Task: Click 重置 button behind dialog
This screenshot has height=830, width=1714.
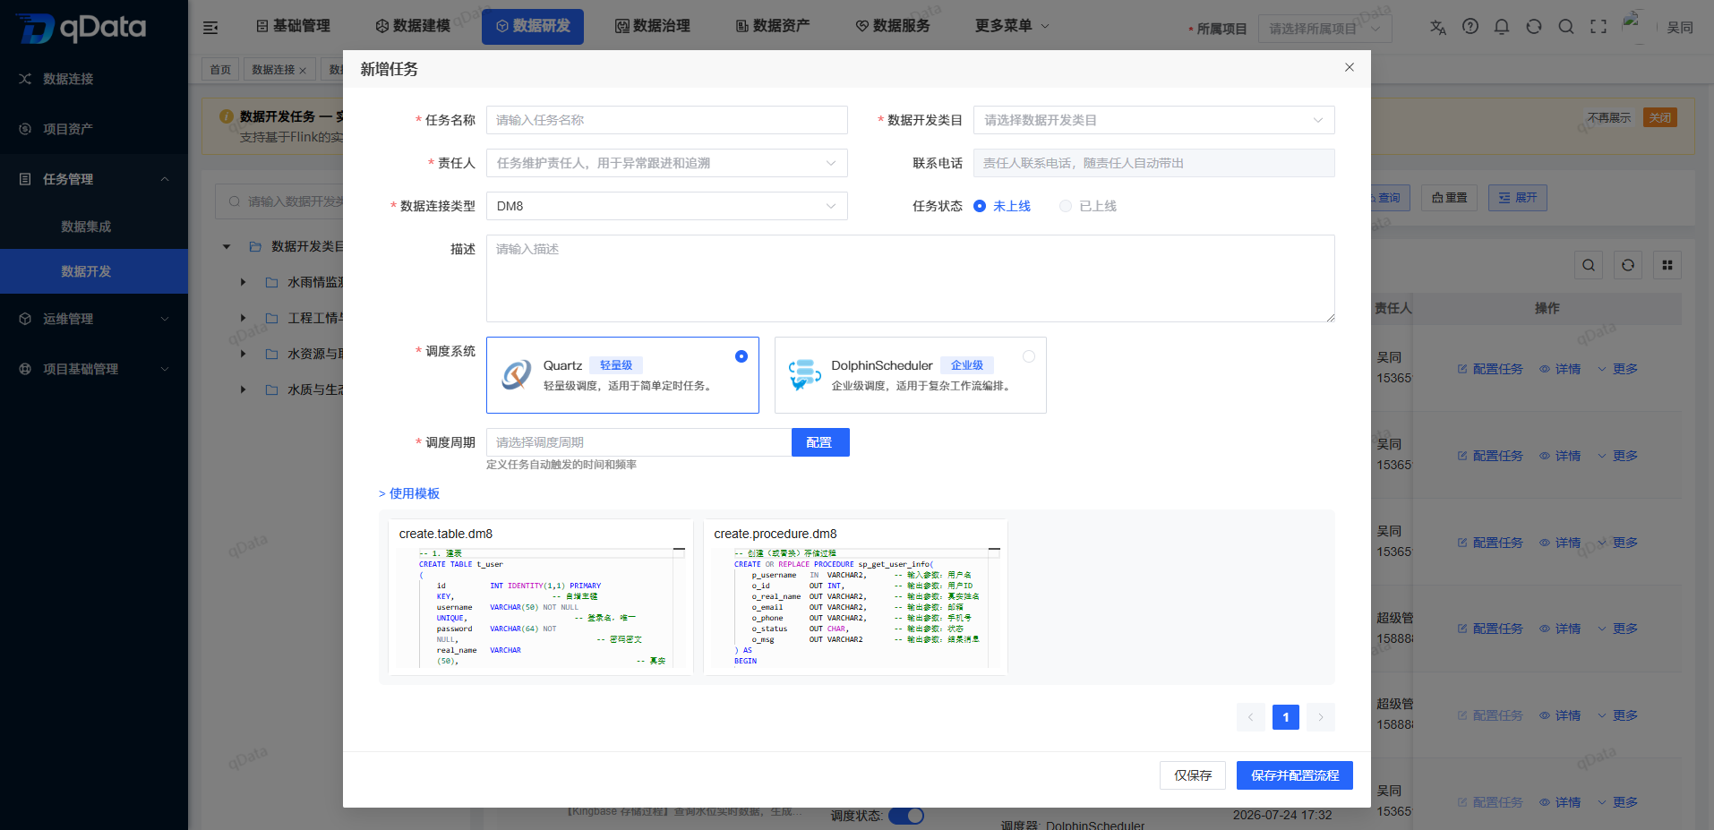Action: tap(1449, 198)
